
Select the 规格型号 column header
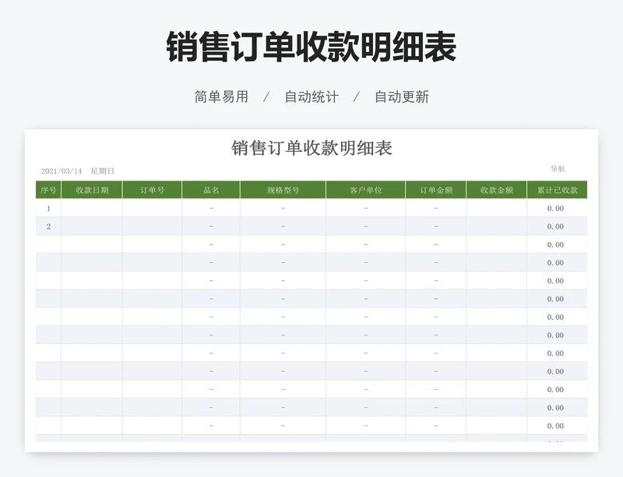point(283,190)
